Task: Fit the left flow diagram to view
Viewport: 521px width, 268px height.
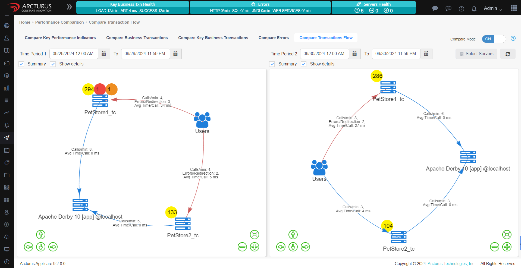Action: tap(254, 235)
